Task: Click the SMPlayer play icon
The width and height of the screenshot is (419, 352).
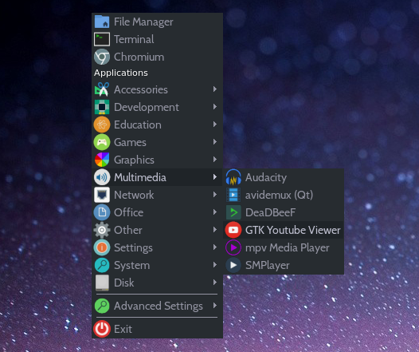Action: coord(233,265)
